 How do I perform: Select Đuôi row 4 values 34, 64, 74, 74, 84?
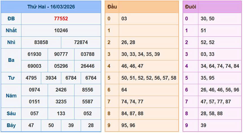[x=220, y=66]
